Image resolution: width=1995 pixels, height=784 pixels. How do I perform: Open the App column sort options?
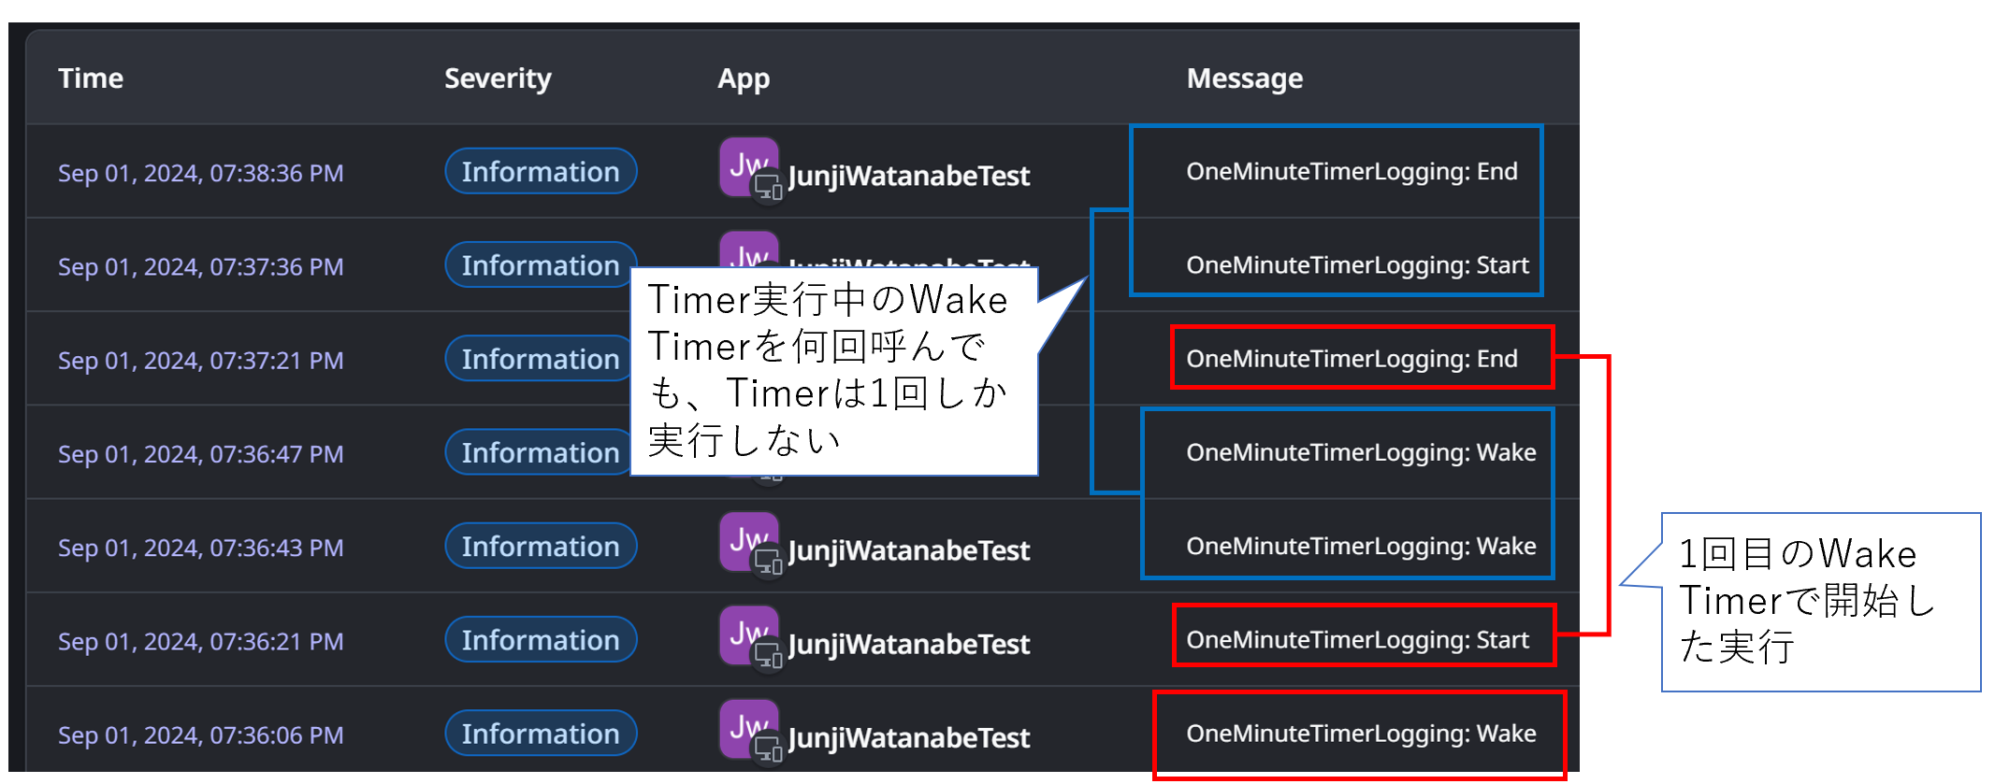pyautogui.click(x=742, y=78)
